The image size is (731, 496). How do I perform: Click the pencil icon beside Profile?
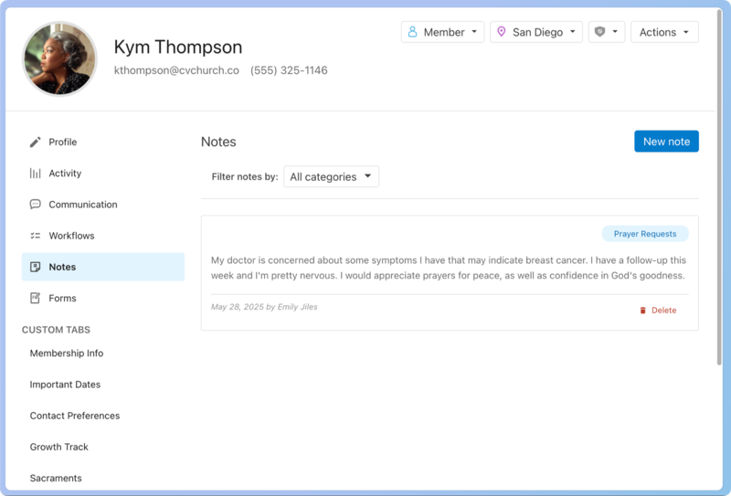coord(36,142)
